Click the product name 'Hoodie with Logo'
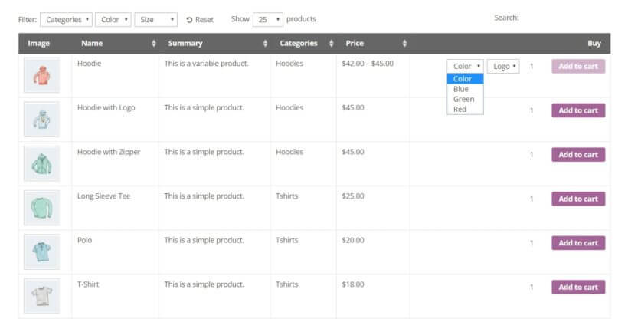Image resolution: width=628 pixels, height=319 pixels. [106, 107]
